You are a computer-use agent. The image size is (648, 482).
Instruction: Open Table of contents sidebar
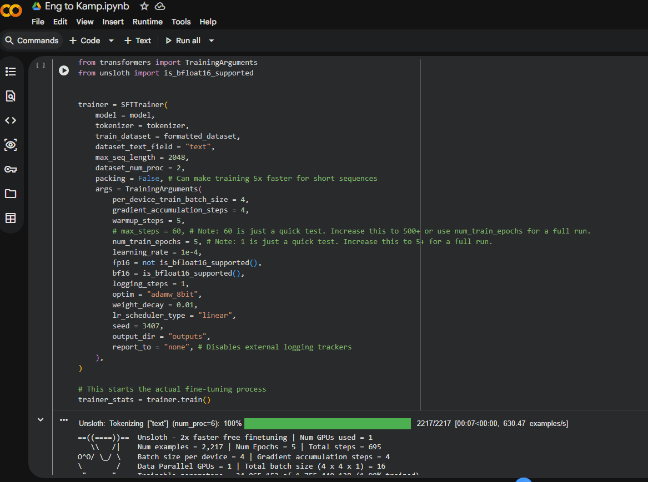[11, 72]
